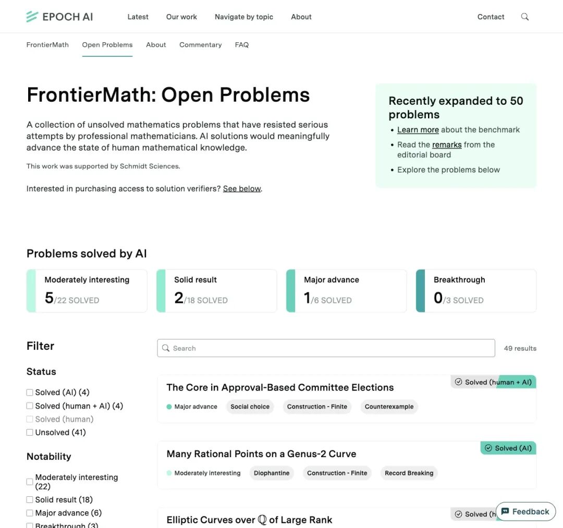Image resolution: width=563 pixels, height=528 pixels.
Task: Open the Latest menu in header
Action: 138,17
